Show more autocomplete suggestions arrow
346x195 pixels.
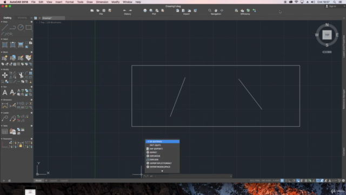[162, 171]
